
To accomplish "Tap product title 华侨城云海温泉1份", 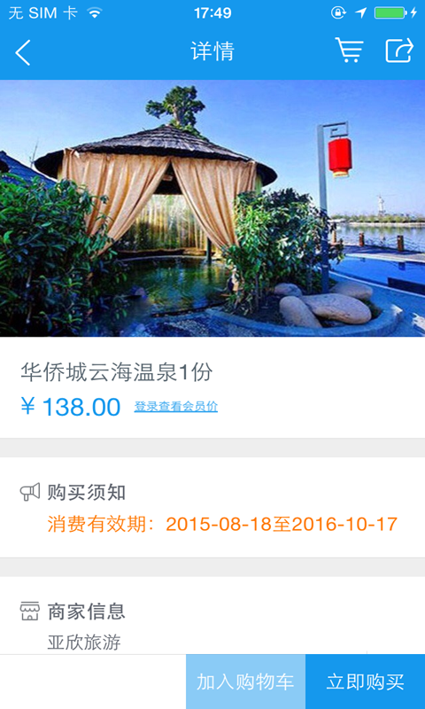I will click(116, 372).
